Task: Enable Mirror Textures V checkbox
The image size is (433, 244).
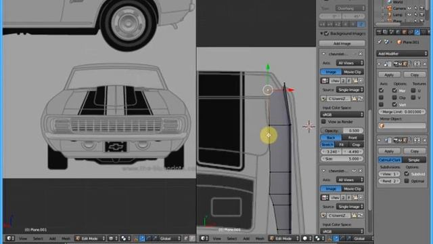Action: pos(413,98)
